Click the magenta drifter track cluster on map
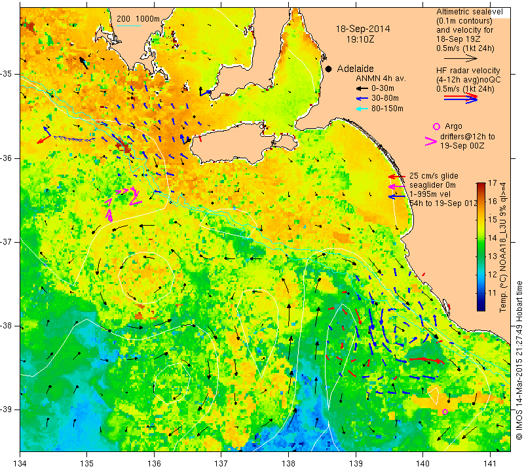The width and height of the screenshot is (524, 471). [122, 203]
